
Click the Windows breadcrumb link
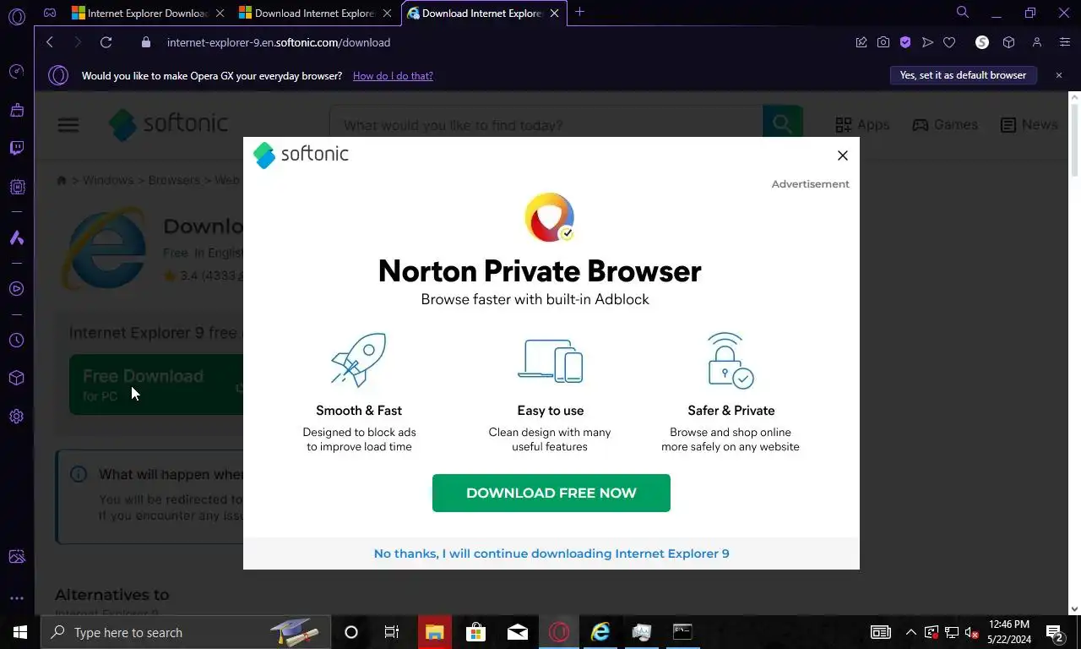(x=108, y=180)
